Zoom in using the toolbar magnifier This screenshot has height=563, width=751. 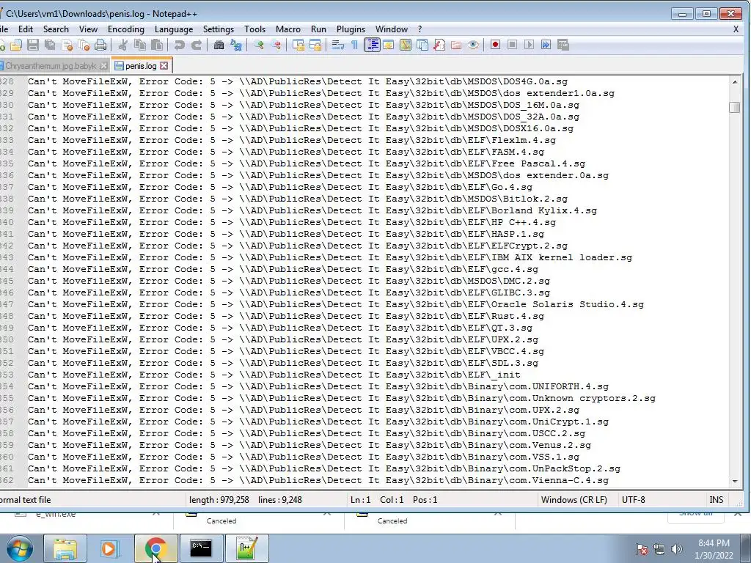point(259,45)
